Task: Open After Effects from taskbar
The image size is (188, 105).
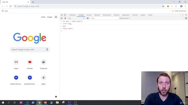Action: coord(69,102)
